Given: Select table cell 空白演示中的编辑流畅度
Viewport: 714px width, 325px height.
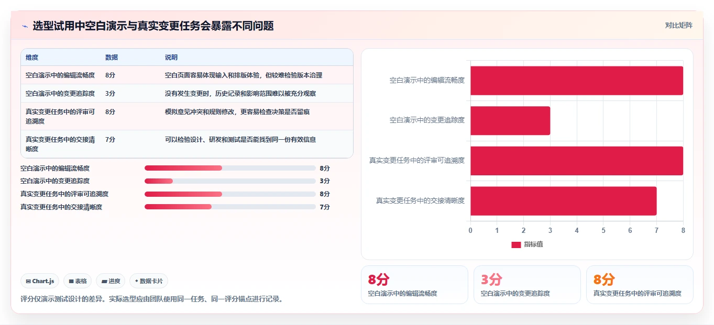Looking at the screenshot, I should tap(60, 75).
